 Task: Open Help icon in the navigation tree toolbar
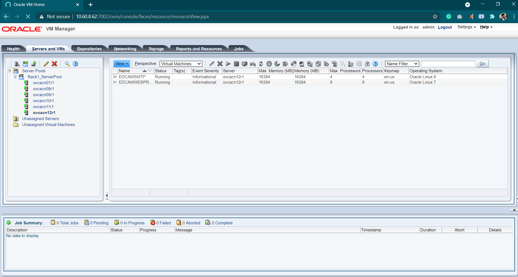(x=75, y=64)
